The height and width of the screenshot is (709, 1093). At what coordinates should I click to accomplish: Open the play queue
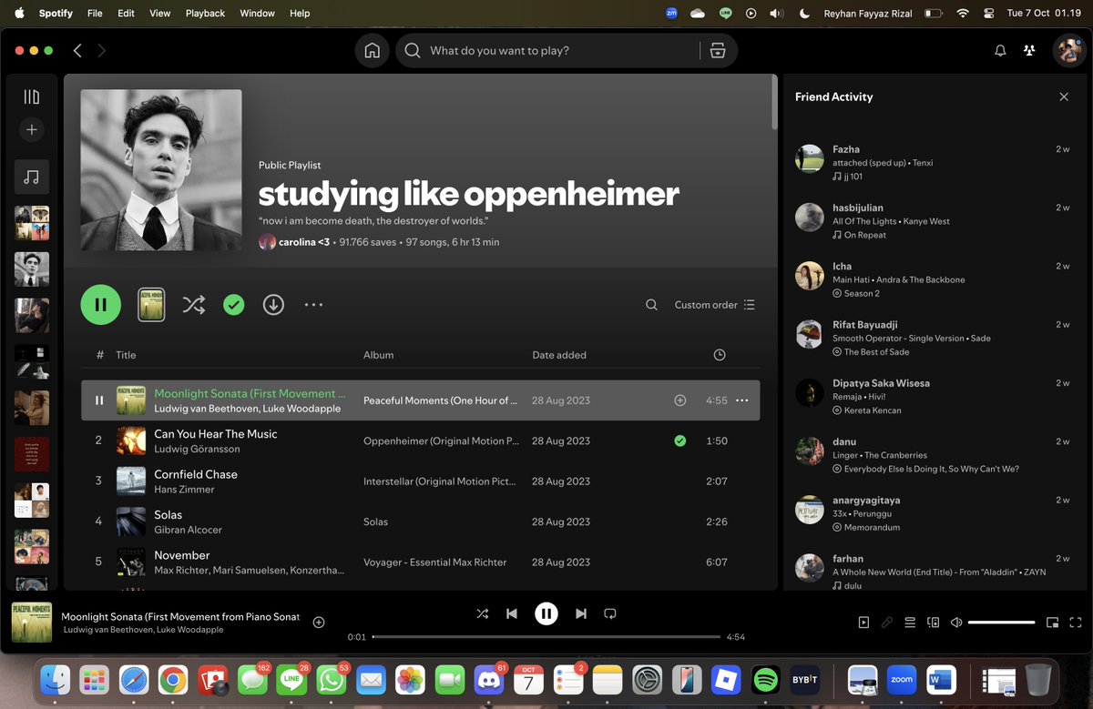tap(909, 623)
